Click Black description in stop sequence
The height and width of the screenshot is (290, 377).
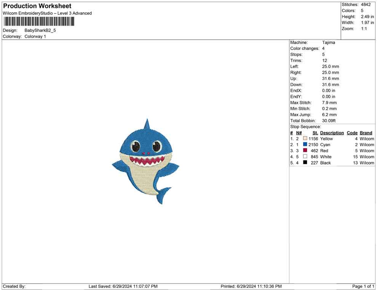326,163
